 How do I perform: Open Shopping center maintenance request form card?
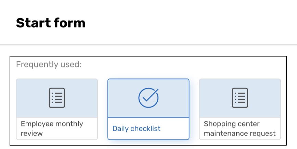tap(240, 109)
